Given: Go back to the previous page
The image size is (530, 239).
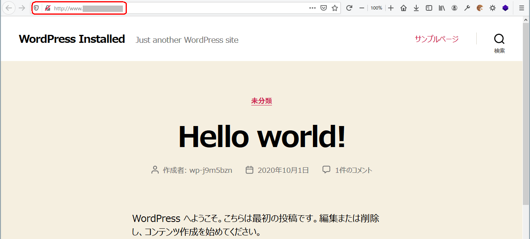Looking at the screenshot, I should 8,8.
